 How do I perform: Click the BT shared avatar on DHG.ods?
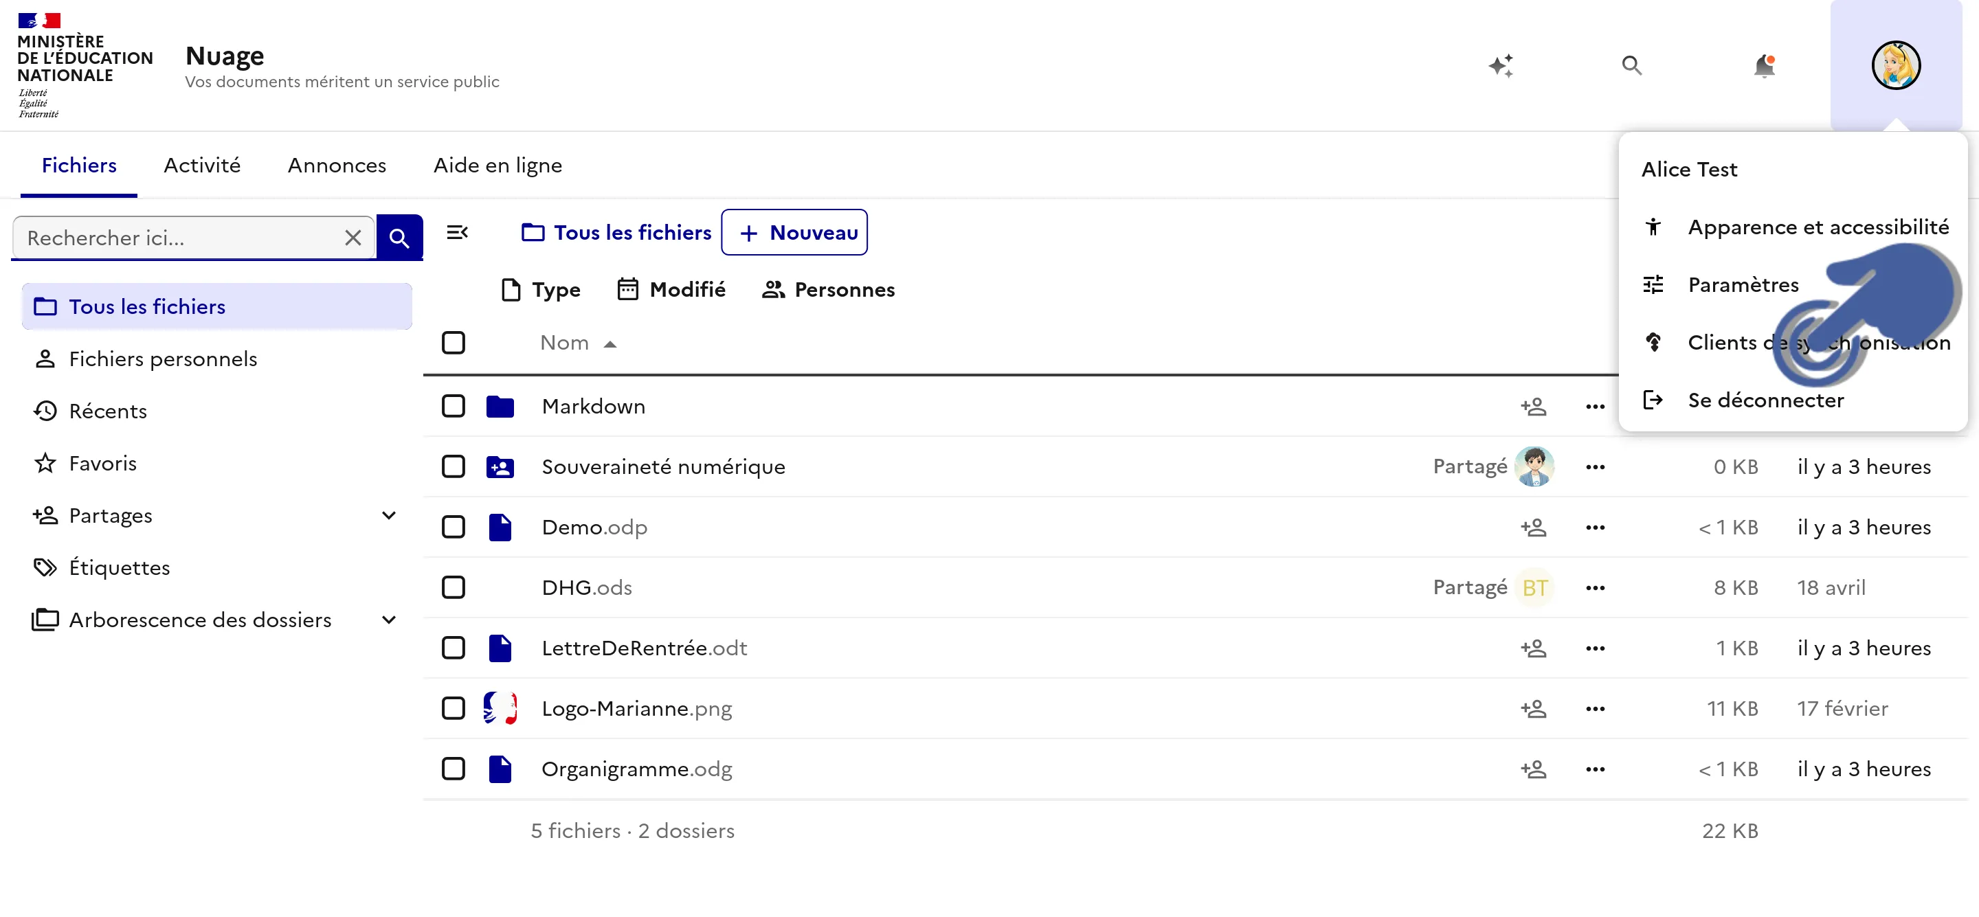(1534, 587)
